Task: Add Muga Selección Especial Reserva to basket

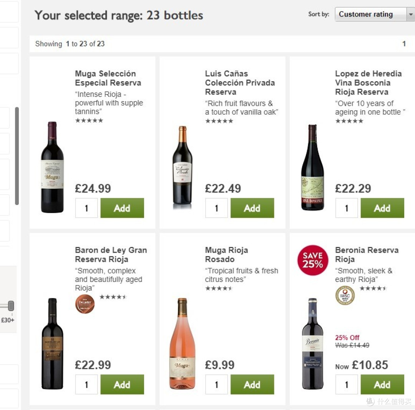Action: pos(122,208)
